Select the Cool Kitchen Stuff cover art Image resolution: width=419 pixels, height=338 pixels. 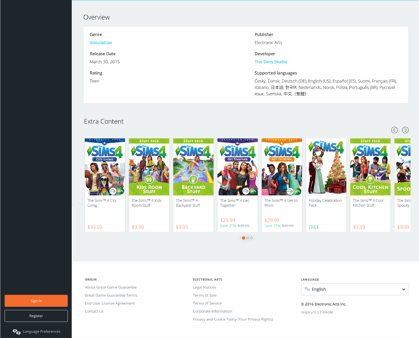pos(370,167)
